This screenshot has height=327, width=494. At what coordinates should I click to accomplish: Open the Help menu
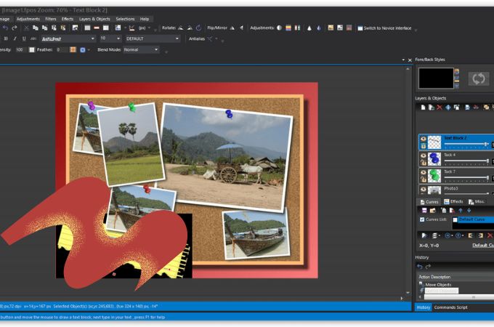pyautogui.click(x=145, y=19)
